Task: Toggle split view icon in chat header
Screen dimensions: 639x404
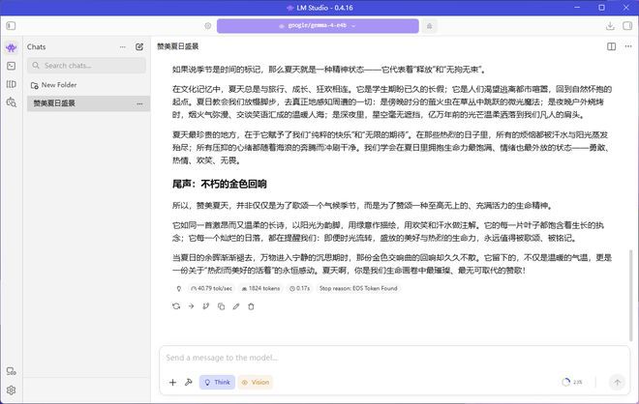Action: tap(611, 46)
